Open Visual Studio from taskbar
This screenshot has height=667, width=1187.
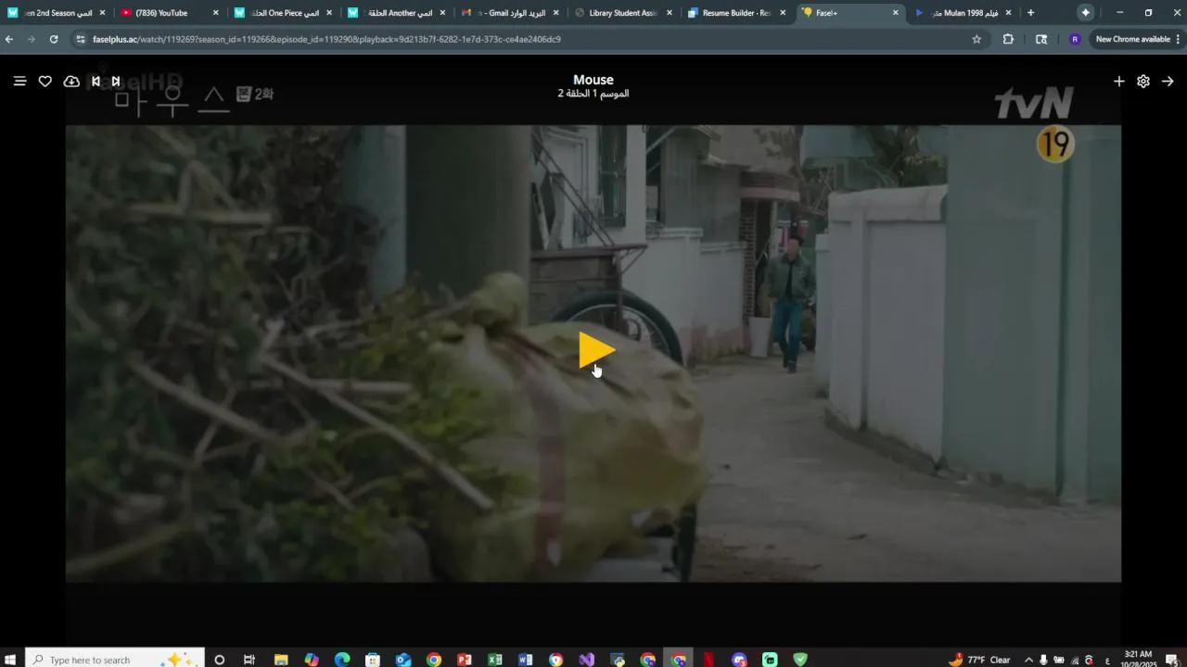pyautogui.click(x=587, y=660)
